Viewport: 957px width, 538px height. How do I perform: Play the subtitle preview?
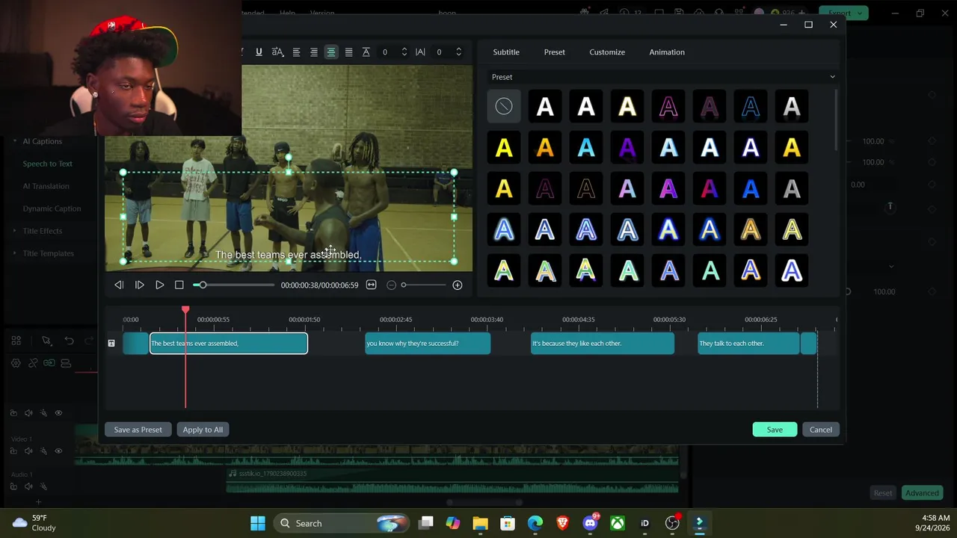click(x=159, y=285)
